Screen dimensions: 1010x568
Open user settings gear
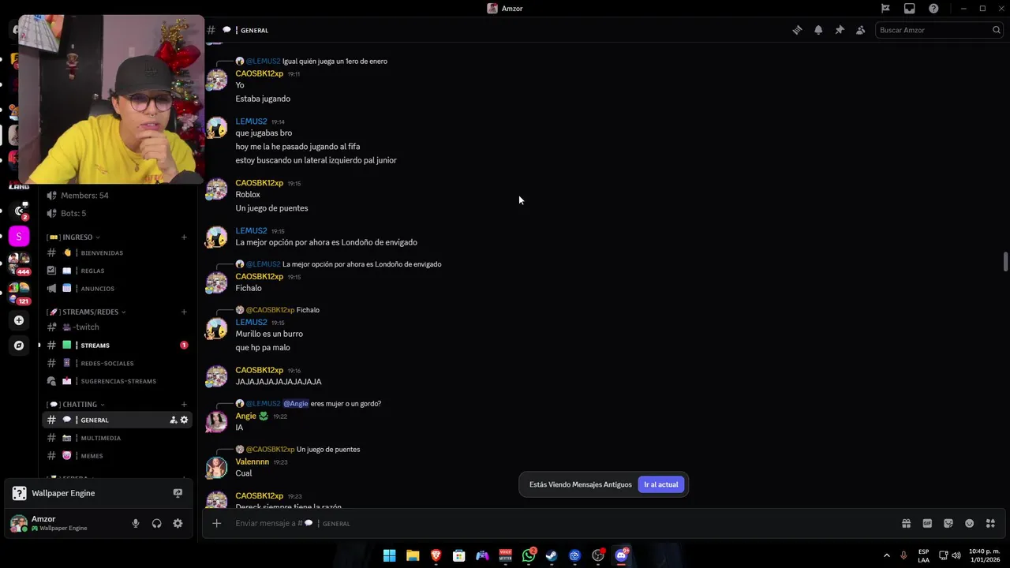coord(178,523)
